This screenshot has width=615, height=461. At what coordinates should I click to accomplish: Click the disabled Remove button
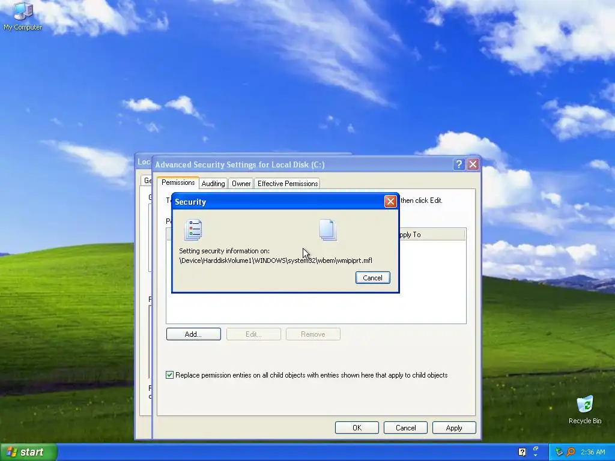pos(313,334)
